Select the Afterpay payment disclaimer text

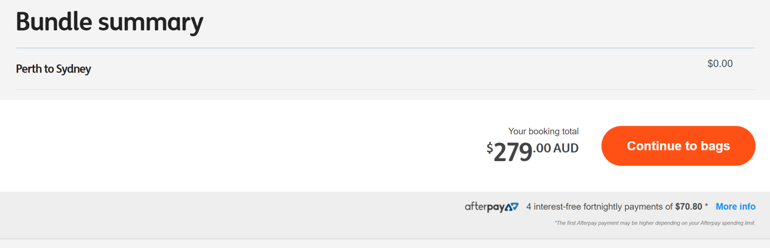(x=654, y=223)
